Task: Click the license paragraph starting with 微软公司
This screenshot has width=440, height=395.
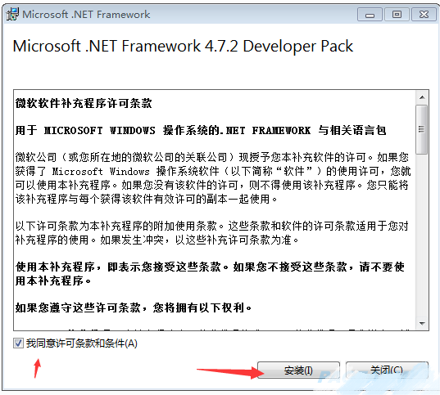Action: tap(213, 178)
